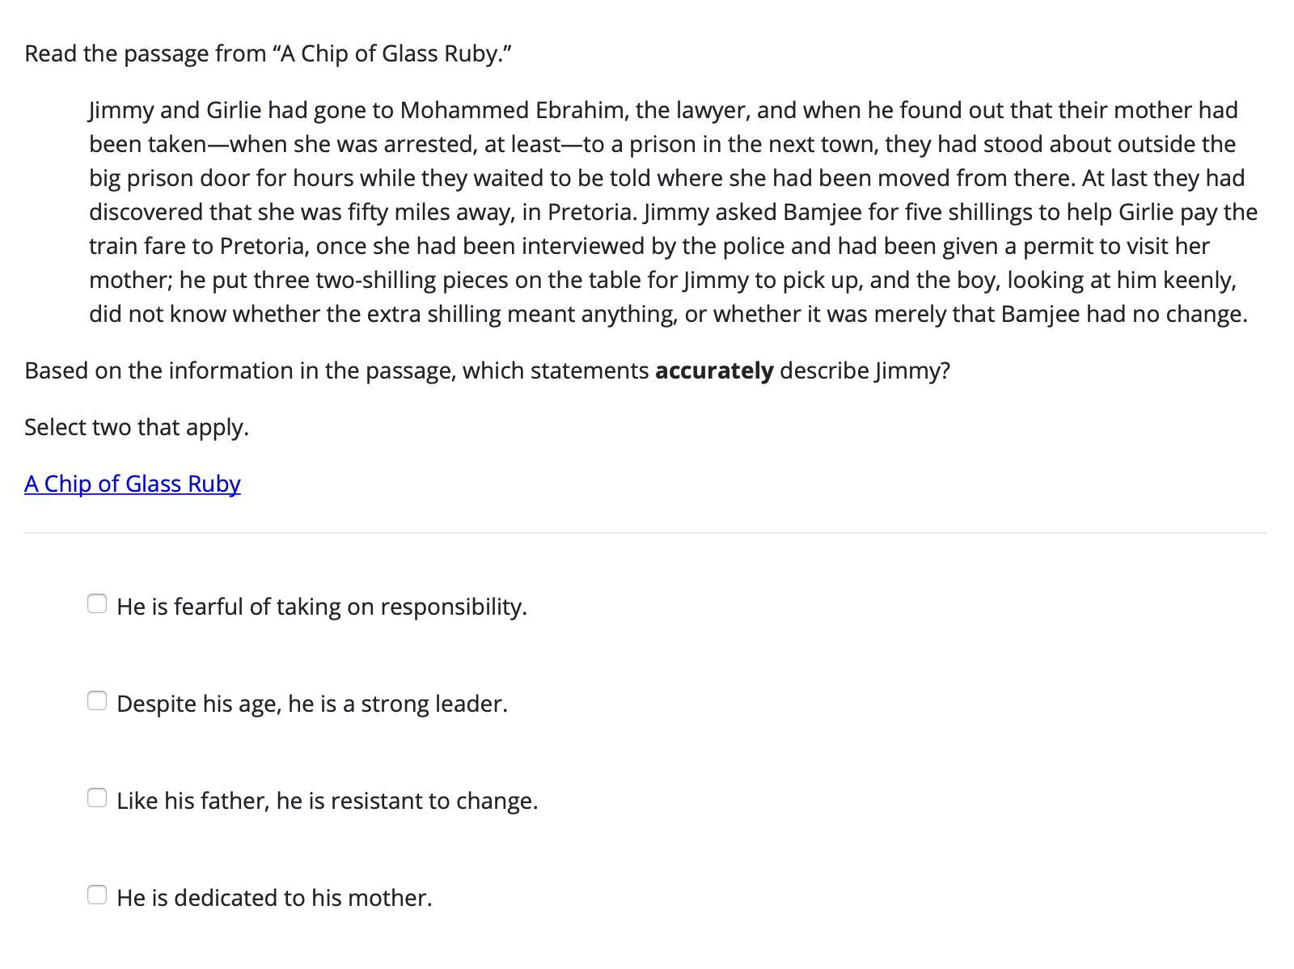Tick the 'strong leader' answer checkbox
This screenshot has height=969, width=1294.
(97, 700)
